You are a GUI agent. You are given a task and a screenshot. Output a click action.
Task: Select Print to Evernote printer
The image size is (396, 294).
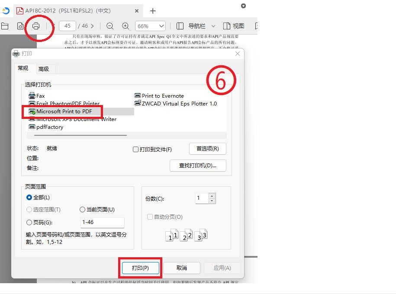point(162,96)
